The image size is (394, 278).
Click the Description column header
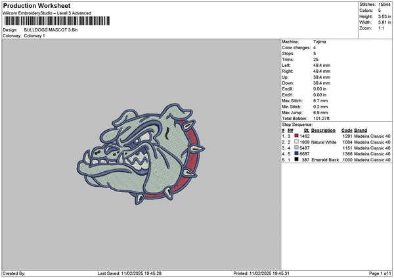(323, 130)
